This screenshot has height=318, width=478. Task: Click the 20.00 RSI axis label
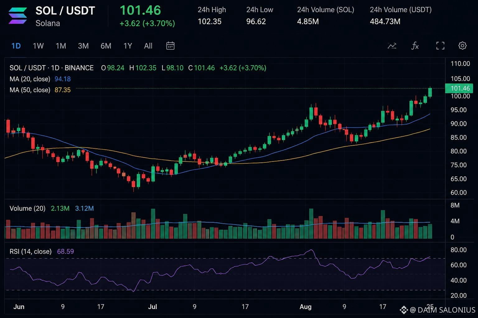[x=458, y=296]
